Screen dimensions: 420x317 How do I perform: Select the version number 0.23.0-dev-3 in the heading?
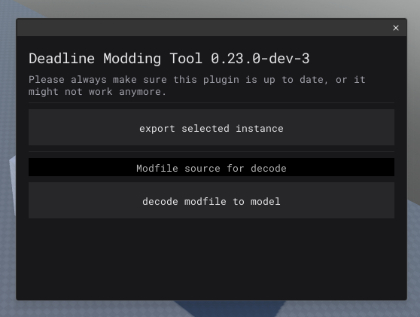click(260, 59)
